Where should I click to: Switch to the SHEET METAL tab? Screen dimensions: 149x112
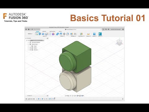point(52,31)
